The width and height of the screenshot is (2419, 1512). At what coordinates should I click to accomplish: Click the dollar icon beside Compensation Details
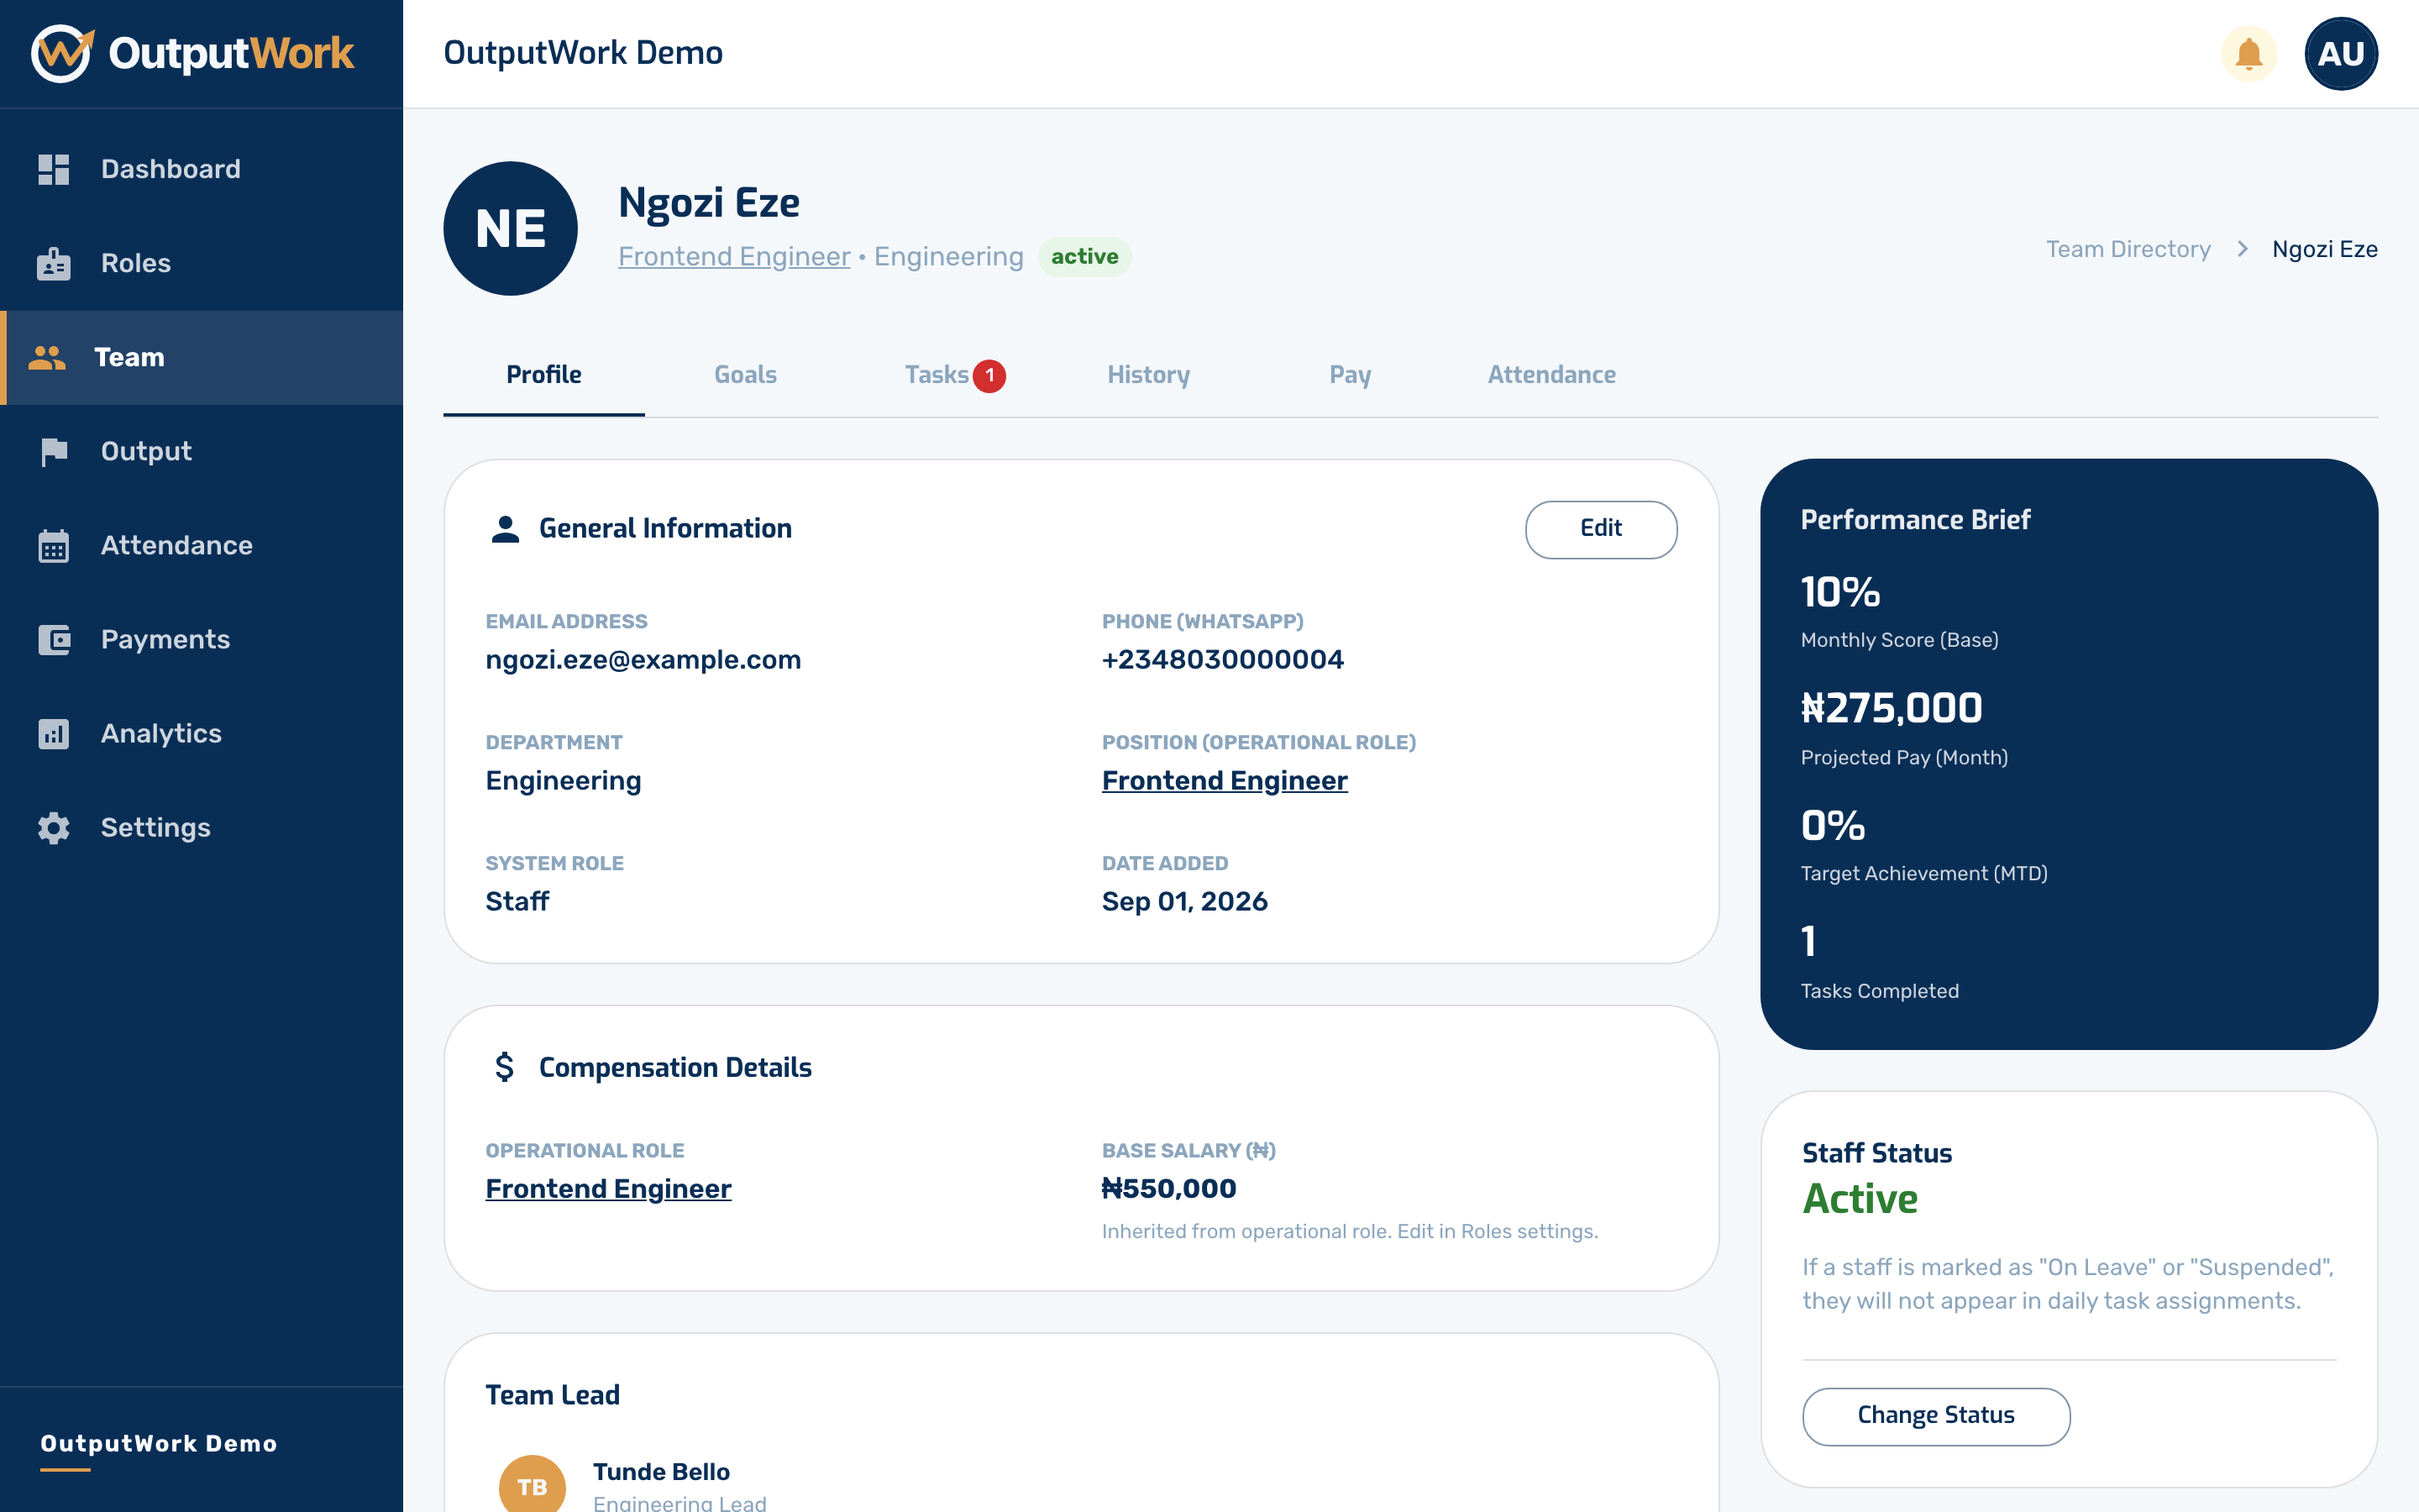(505, 1067)
